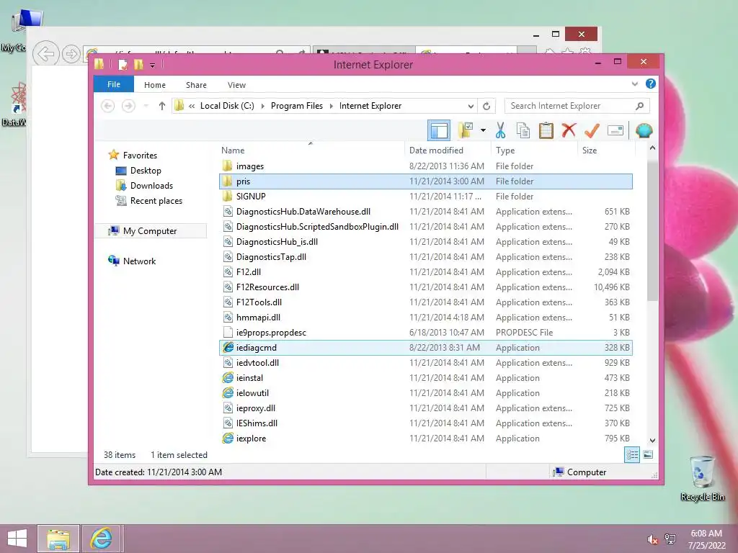Select the iexplore application file
Viewport: 738px width, 553px height.
(x=425, y=439)
